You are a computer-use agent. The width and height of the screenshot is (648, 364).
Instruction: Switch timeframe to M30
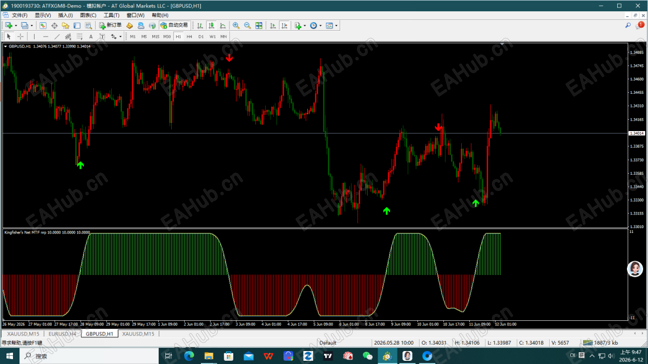(x=167, y=37)
